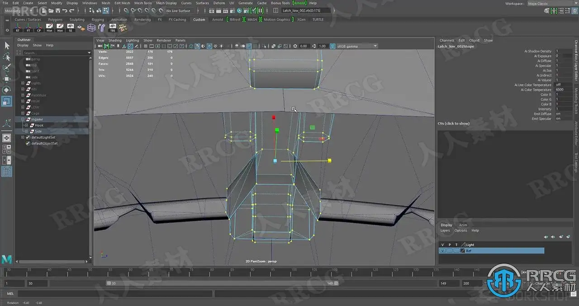Switch to the Polygons shelf tab
579x306 pixels.
tap(55, 19)
